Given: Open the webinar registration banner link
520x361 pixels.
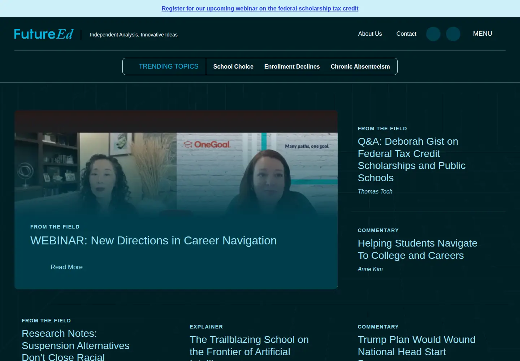Looking at the screenshot, I should coord(260,8).
